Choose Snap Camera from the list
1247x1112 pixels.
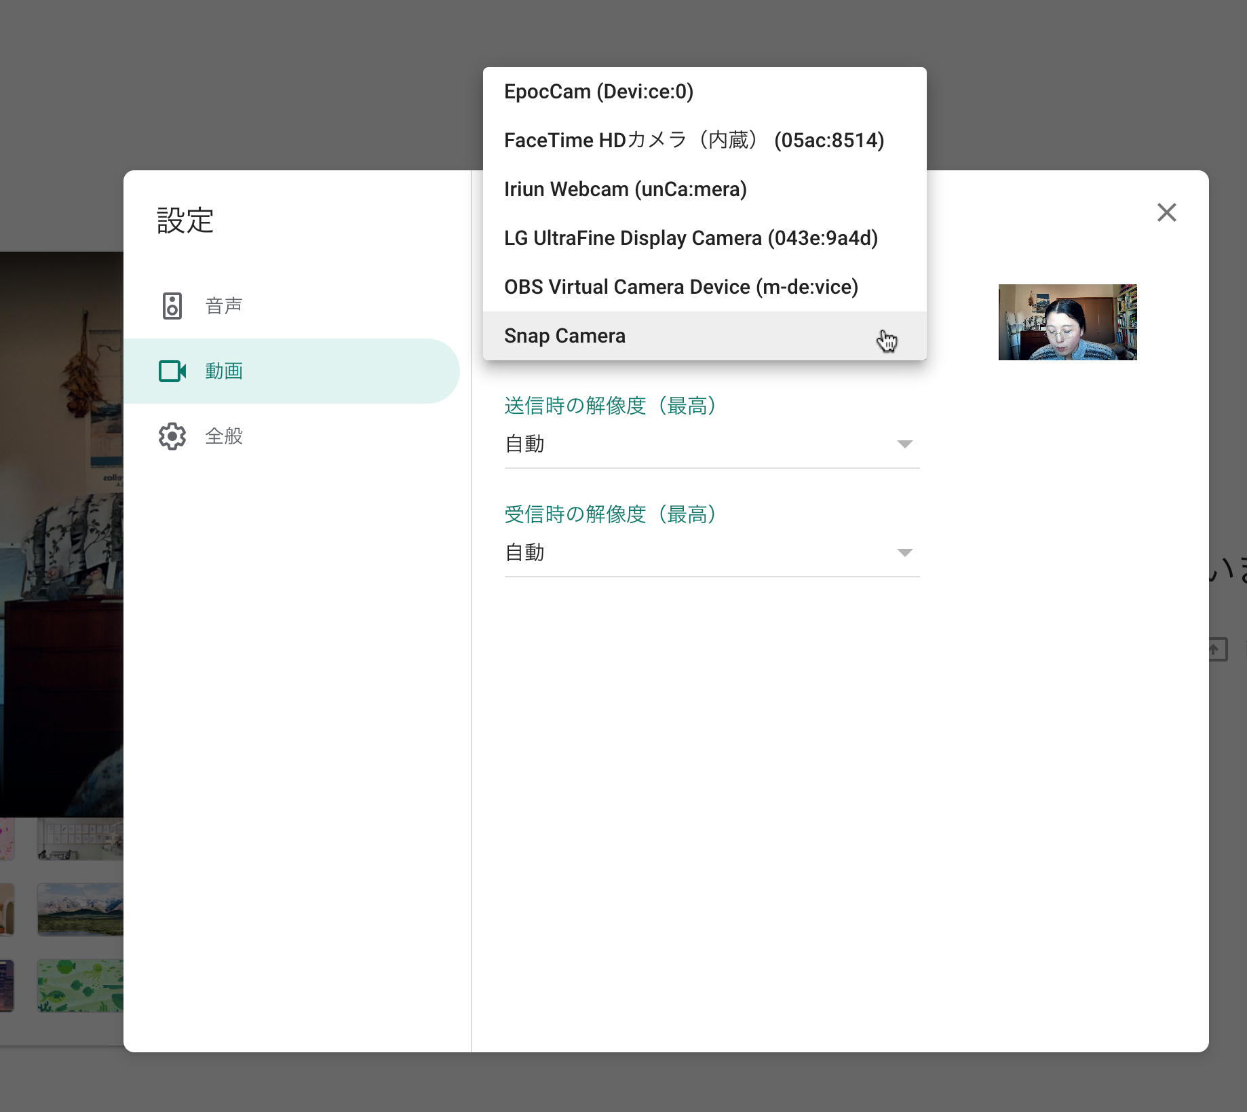[x=704, y=336]
